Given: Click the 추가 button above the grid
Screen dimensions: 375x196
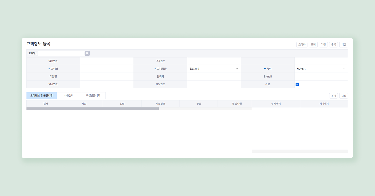Looking at the screenshot, I should pos(333,96).
